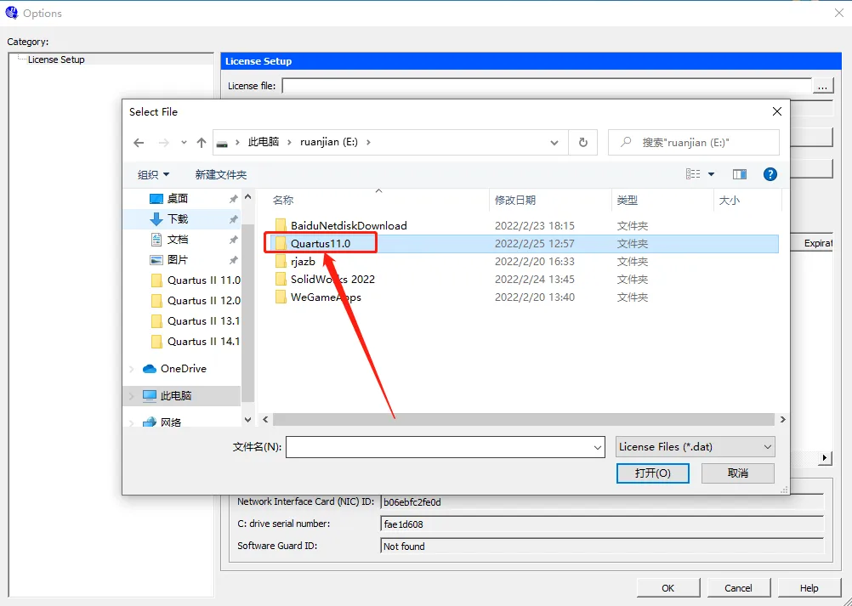Click the Forward arrow in Select File
This screenshot has width=852, height=606.
pos(163,143)
